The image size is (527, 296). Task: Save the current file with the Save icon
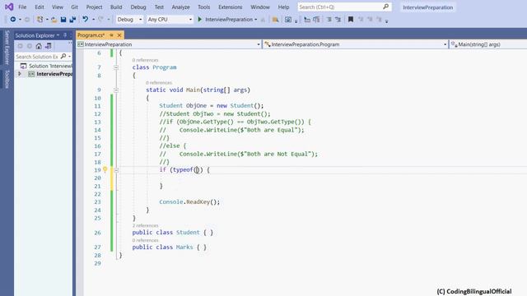tap(63, 20)
